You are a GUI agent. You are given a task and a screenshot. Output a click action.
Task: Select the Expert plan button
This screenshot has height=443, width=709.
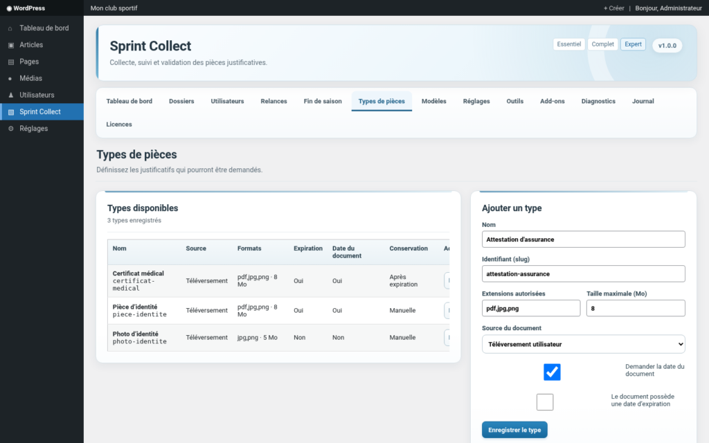(633, 44)
